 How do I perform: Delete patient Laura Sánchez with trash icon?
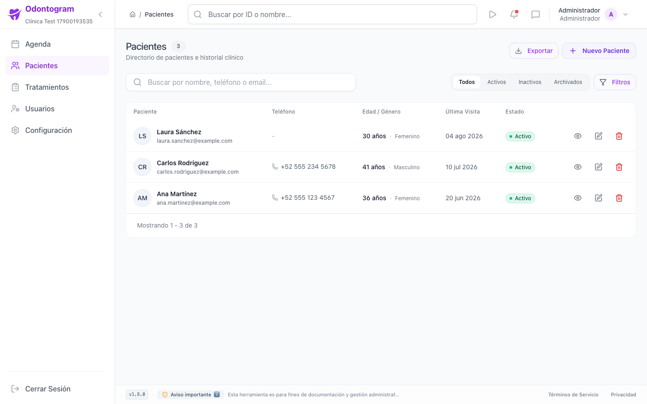tap(619, 136)
